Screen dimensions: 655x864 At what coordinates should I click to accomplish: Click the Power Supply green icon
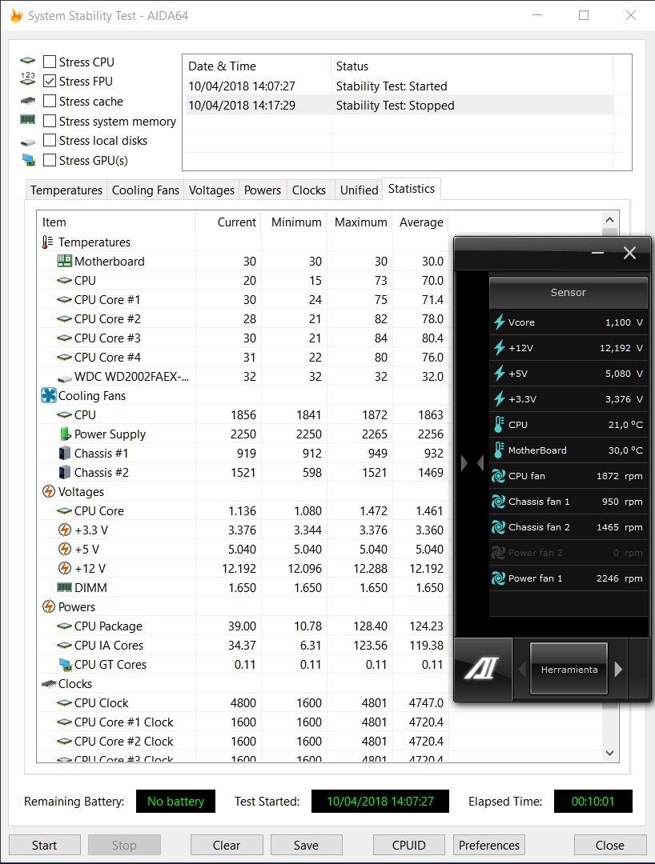tap(65, 434)
